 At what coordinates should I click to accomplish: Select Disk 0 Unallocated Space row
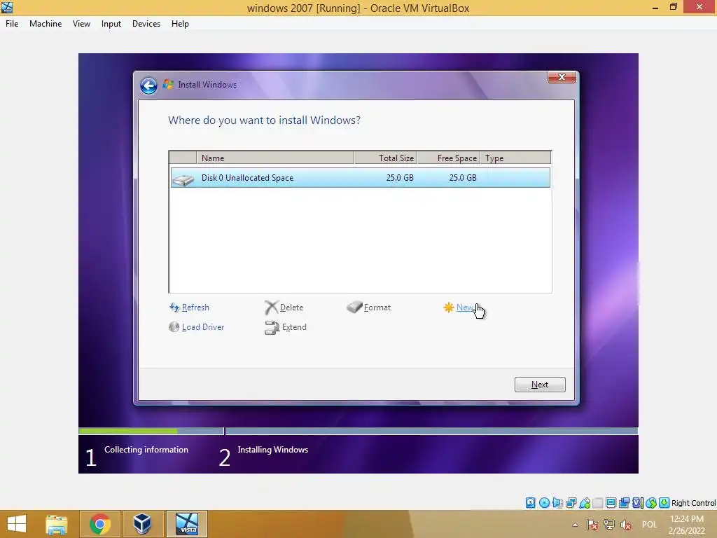(x=361, y=177)
